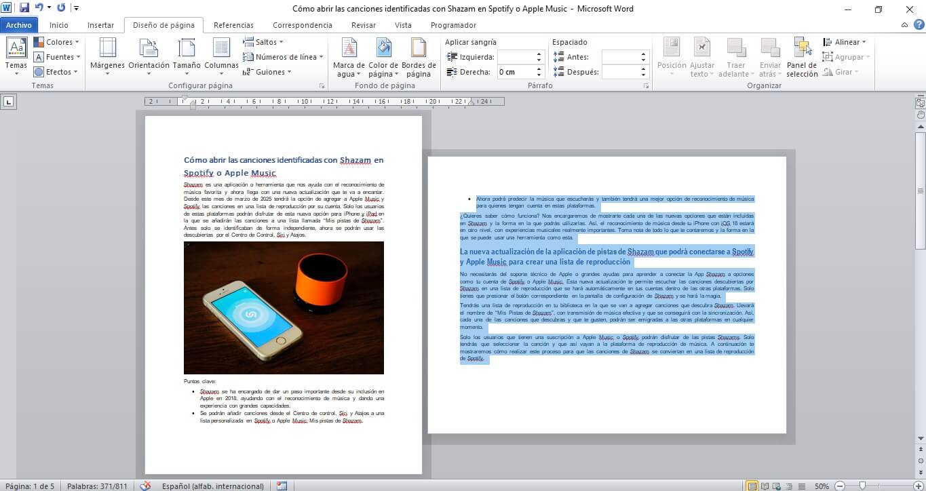Viewport: 926px width, 491px height.
Task: Click the zoom out minus button
Action: (839, 486)
